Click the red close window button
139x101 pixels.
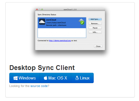pyautogui.click(x=37, y=10)
